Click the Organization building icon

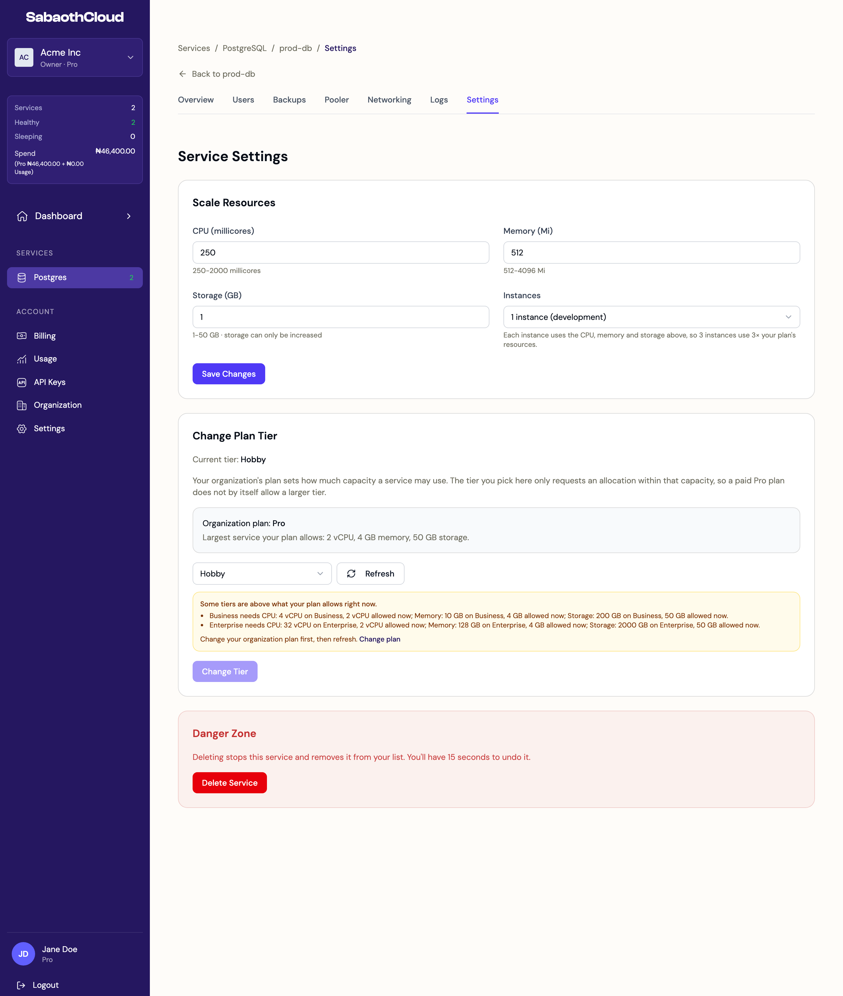(22, 405)
